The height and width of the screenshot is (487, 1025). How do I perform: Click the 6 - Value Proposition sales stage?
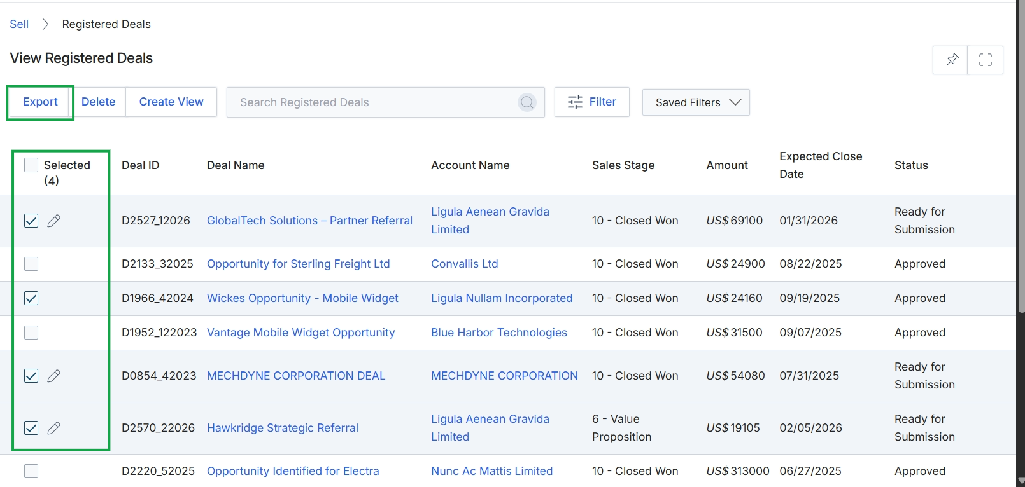click(622, 428)
